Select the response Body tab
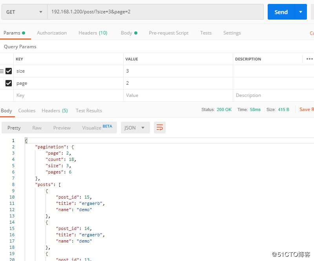 [x=6, y=111]
